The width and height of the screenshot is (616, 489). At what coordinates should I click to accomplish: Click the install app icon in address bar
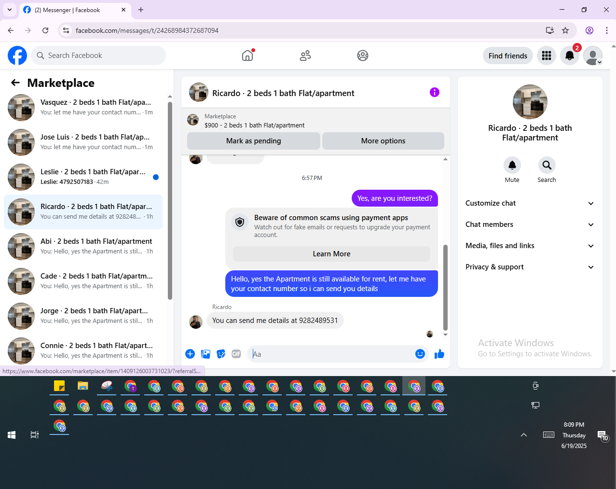pos(549,30)
